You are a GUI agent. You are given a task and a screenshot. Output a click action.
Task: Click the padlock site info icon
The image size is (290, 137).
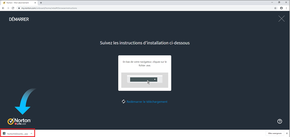[19, 8]
